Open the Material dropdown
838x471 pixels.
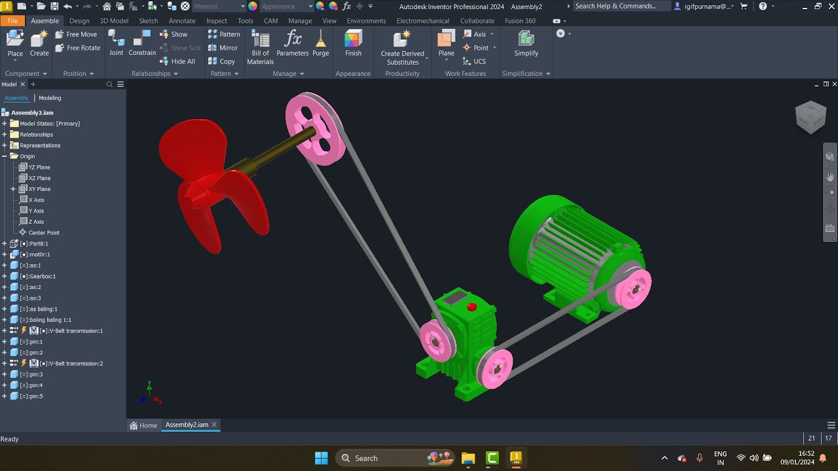[x=219, y=6]
